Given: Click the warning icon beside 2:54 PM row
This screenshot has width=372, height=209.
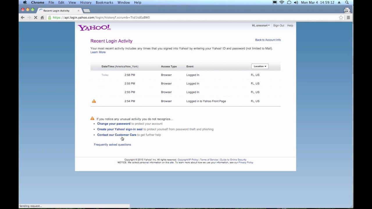Looking at the screenshot, I should [94, 101].
